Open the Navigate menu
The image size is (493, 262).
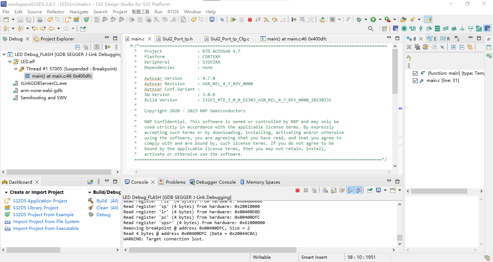click(79, 12)
